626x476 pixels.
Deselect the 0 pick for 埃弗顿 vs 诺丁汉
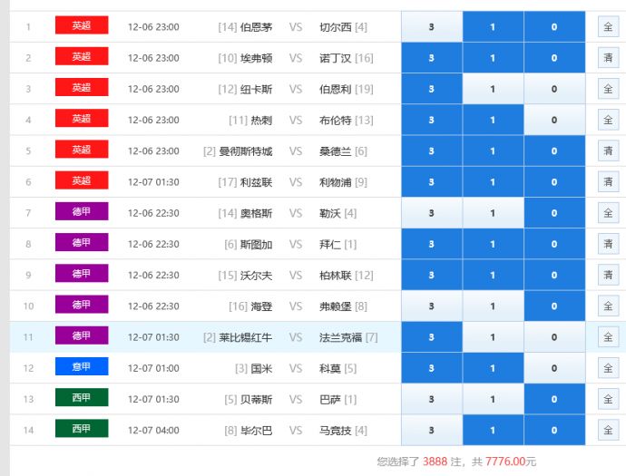coord(554,58)
